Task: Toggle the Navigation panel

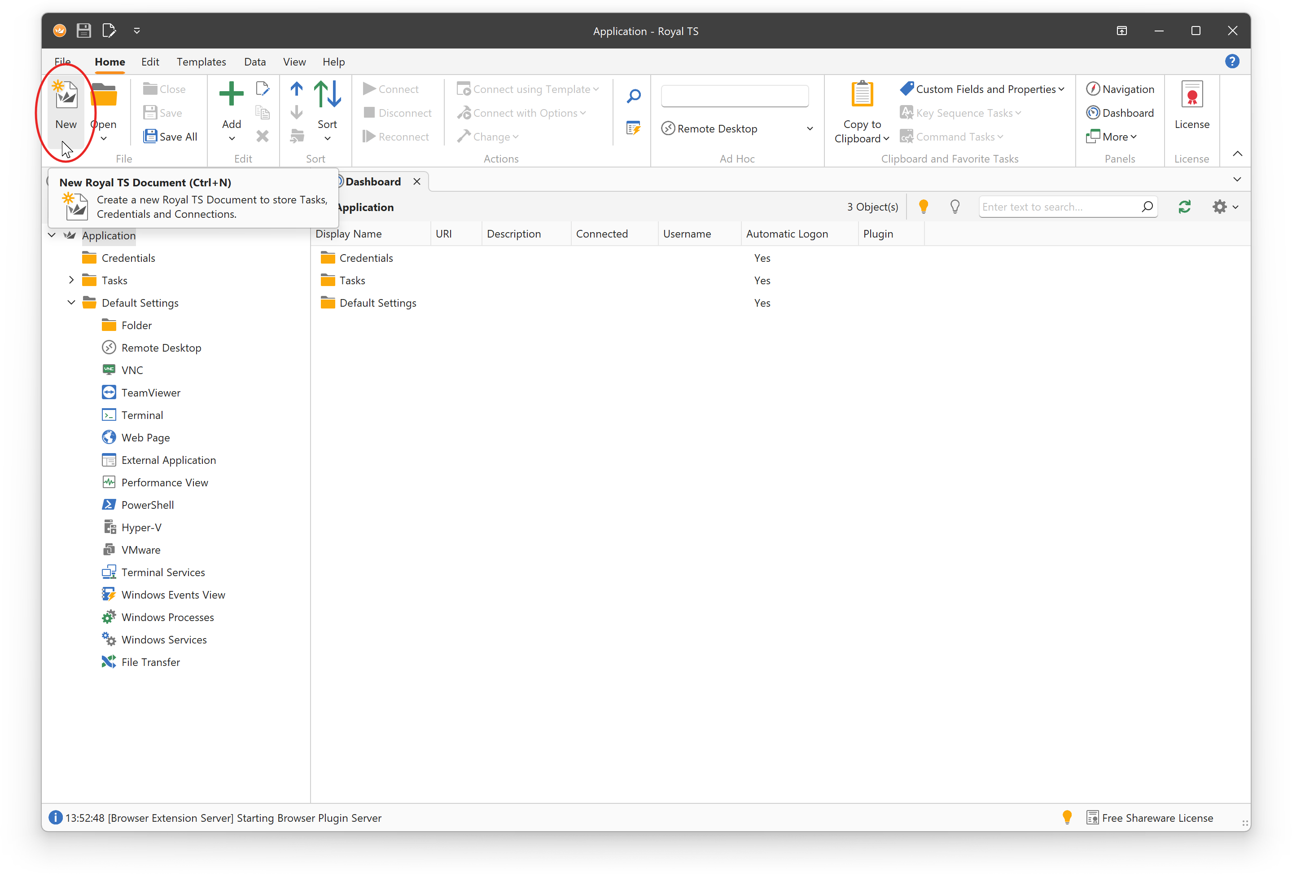Action: (x=1120, y=89)
